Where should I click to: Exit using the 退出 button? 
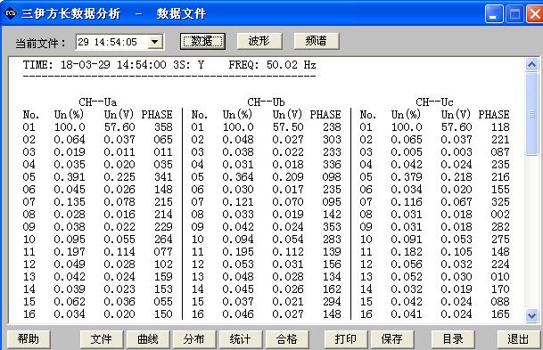(x=518, y=339)
